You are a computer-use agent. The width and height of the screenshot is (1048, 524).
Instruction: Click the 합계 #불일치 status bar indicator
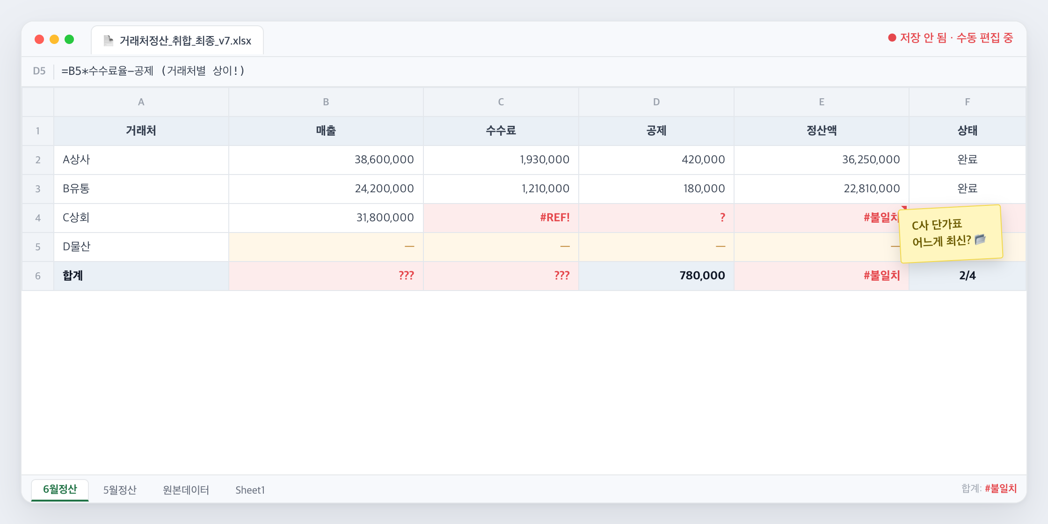coord(989,488)
